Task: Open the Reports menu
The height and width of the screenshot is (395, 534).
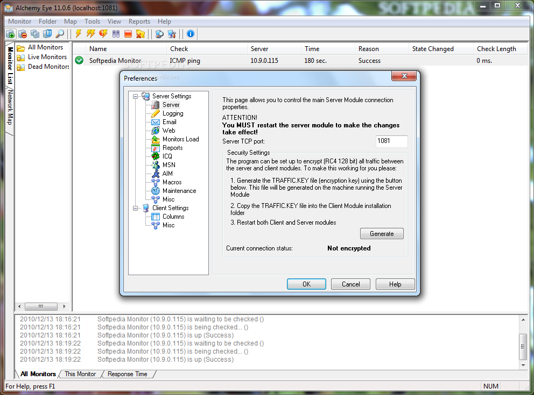Action: point(139,21)
